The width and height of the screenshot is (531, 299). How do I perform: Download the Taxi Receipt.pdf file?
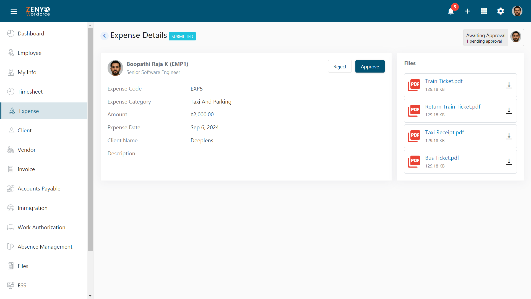(x=509, y=136)
